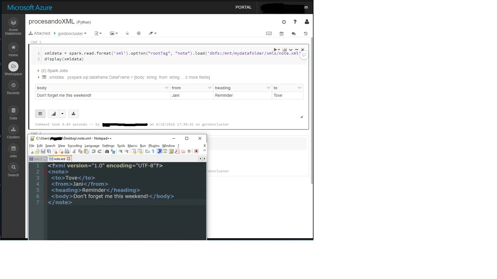
Task: Open the Plugins menu in Notepad++
Action: click(154, 146)
